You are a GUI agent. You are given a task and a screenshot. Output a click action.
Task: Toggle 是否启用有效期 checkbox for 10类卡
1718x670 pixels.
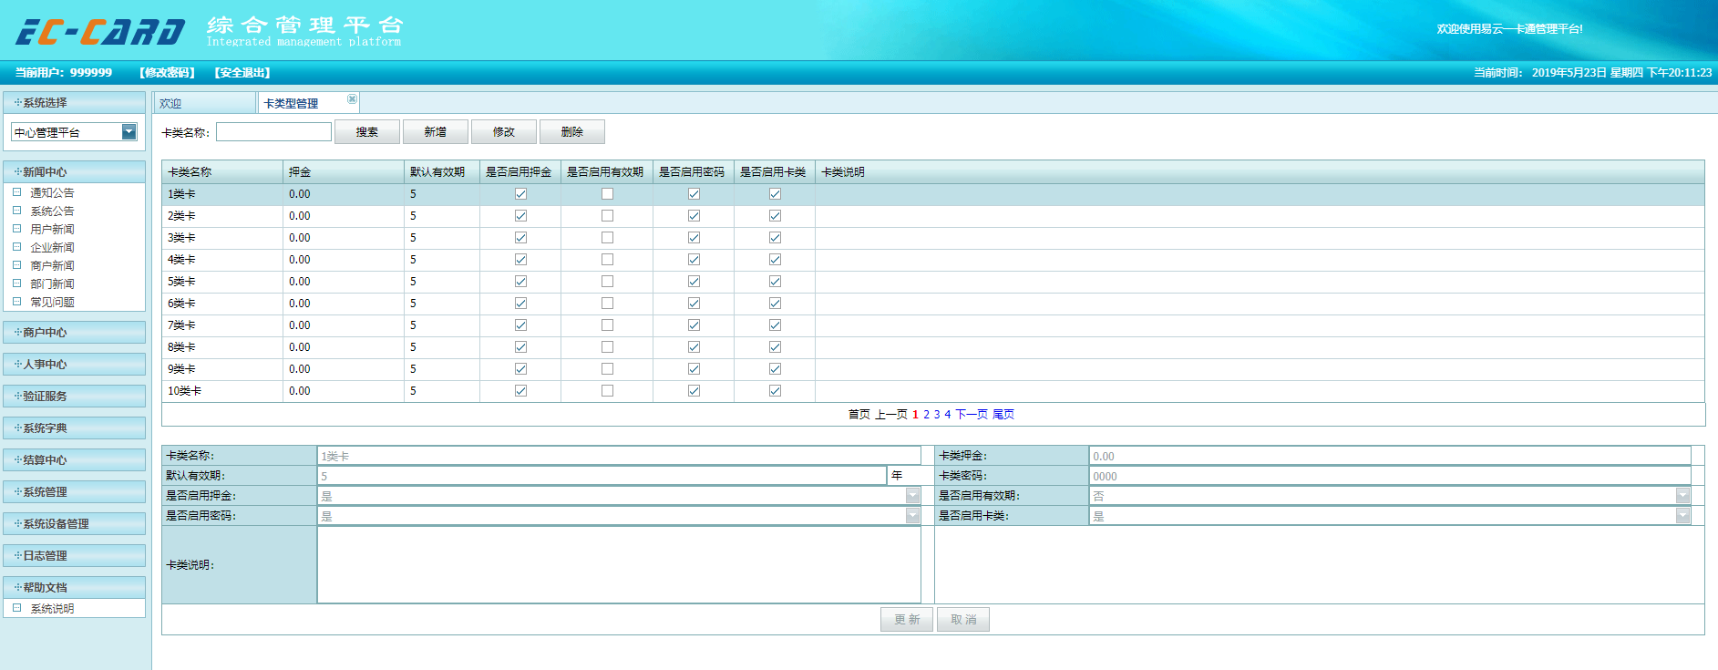[607, 391]
